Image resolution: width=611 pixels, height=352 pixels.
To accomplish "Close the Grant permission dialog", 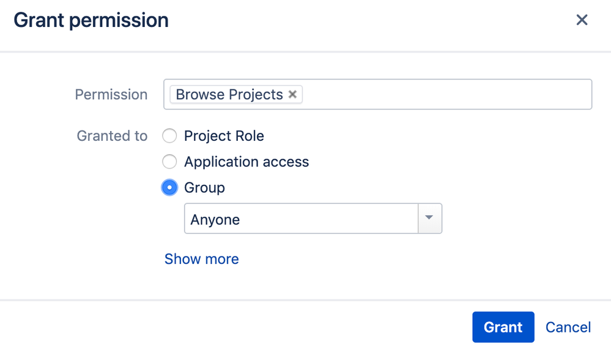I will click(x=582, y=20).
